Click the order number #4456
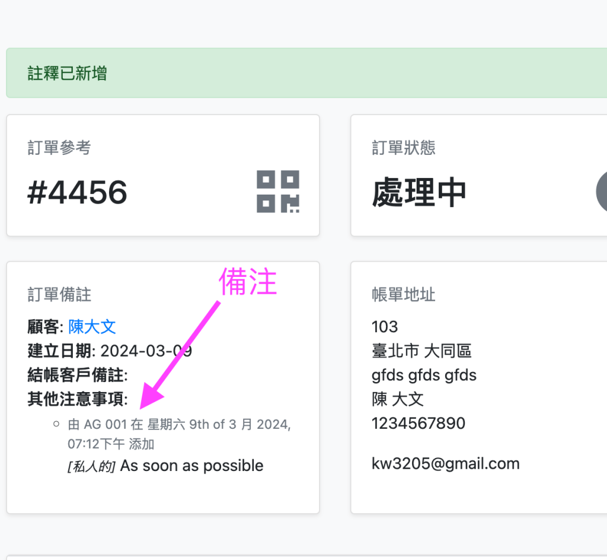 click(x=77, y=193)
